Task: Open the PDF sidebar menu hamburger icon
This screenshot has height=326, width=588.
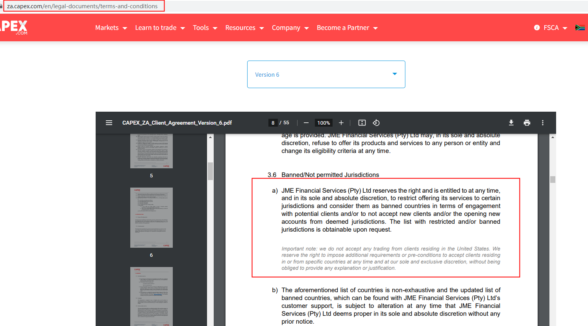Action: pos(109,123)
